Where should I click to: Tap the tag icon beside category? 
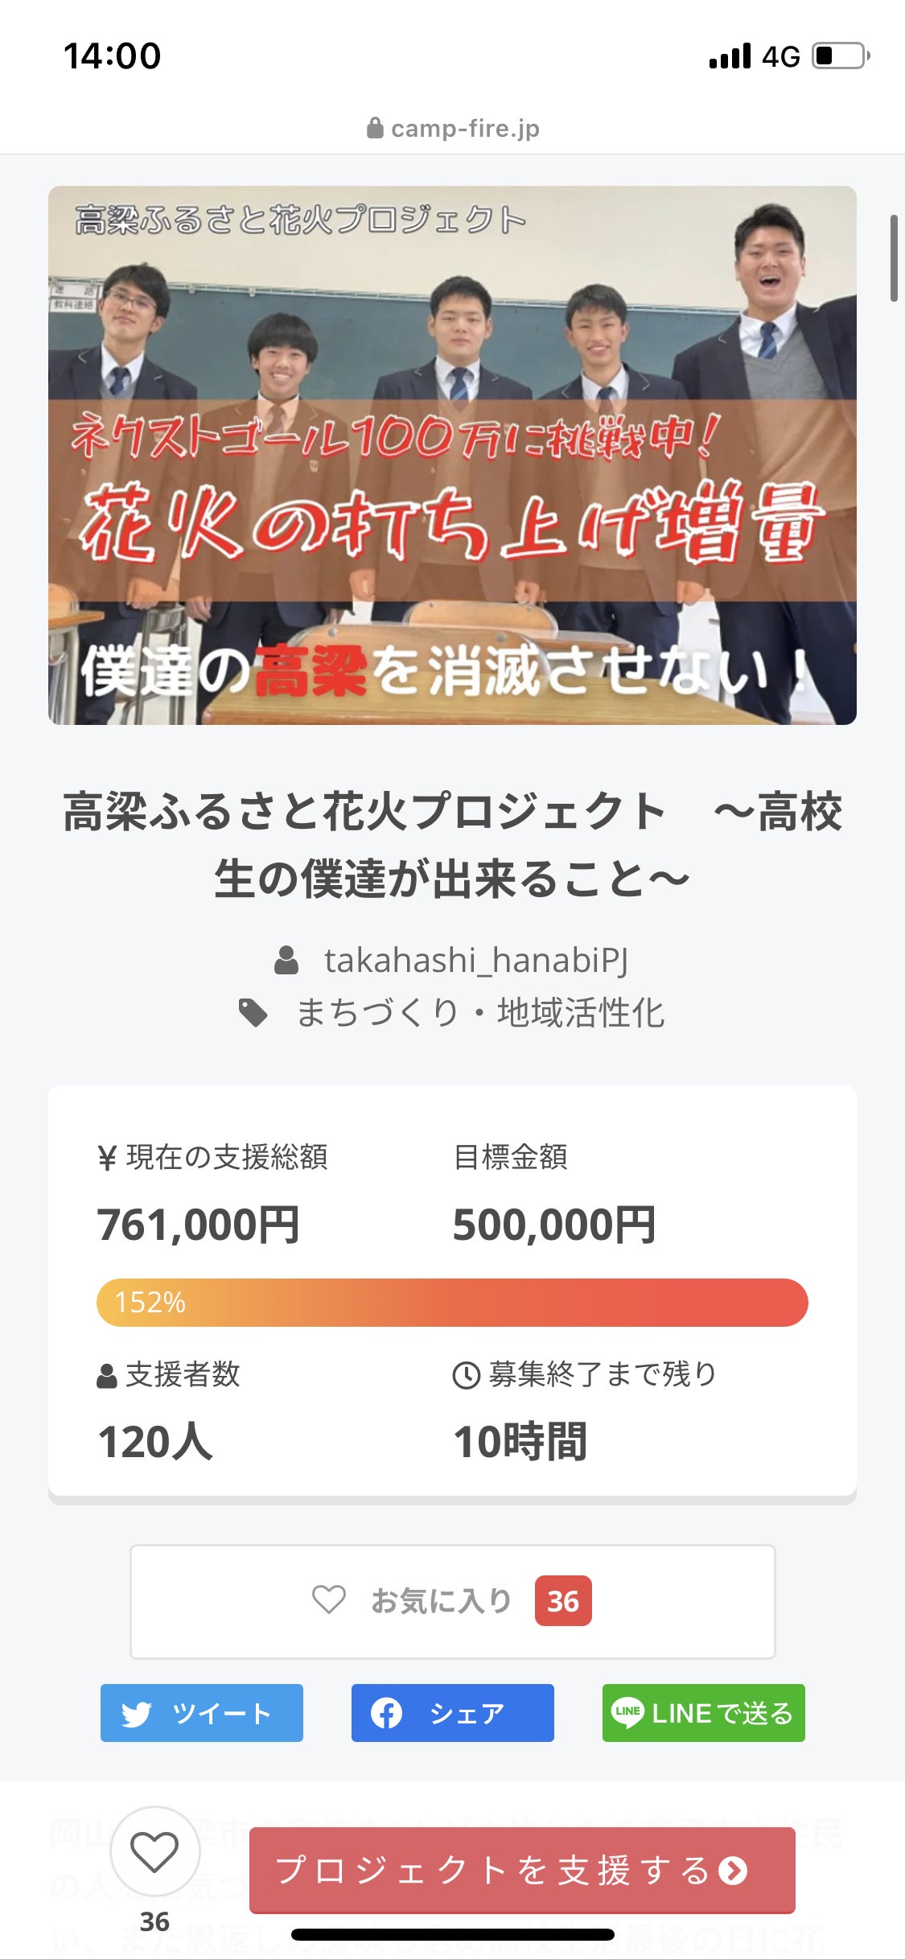[x=253, y=1013]
